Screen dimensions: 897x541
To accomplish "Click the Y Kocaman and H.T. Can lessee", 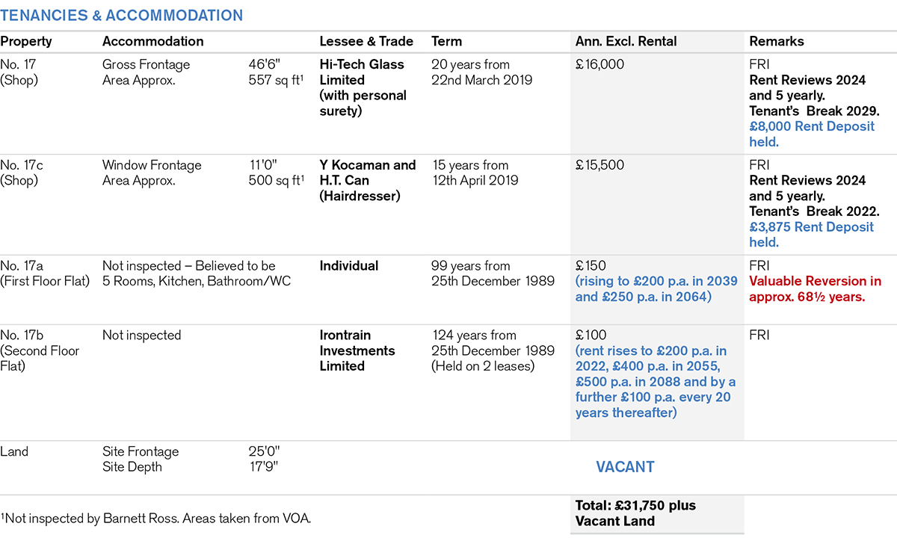I will pos(367,181).
